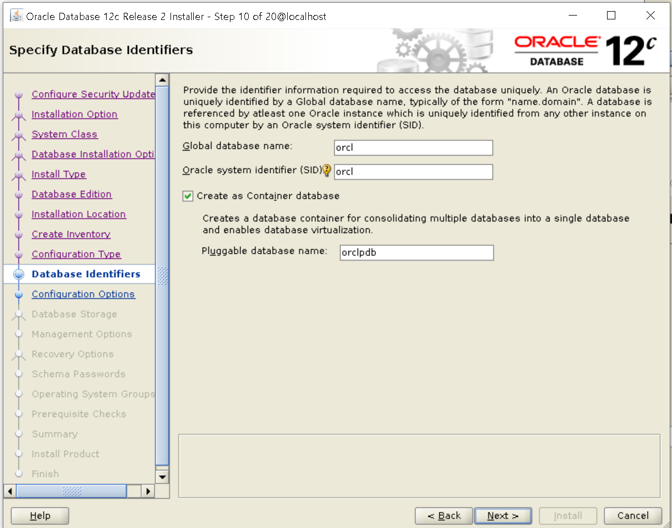Click the sidebar scroll down arrow
This screenshot has height=528, width=672.
pyautogui.click(x=162, y=476)
